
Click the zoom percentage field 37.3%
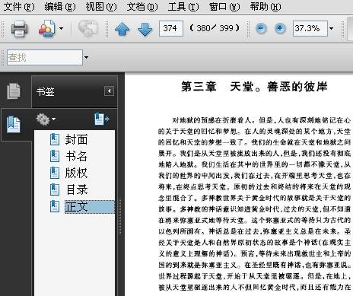click(310, 28)
